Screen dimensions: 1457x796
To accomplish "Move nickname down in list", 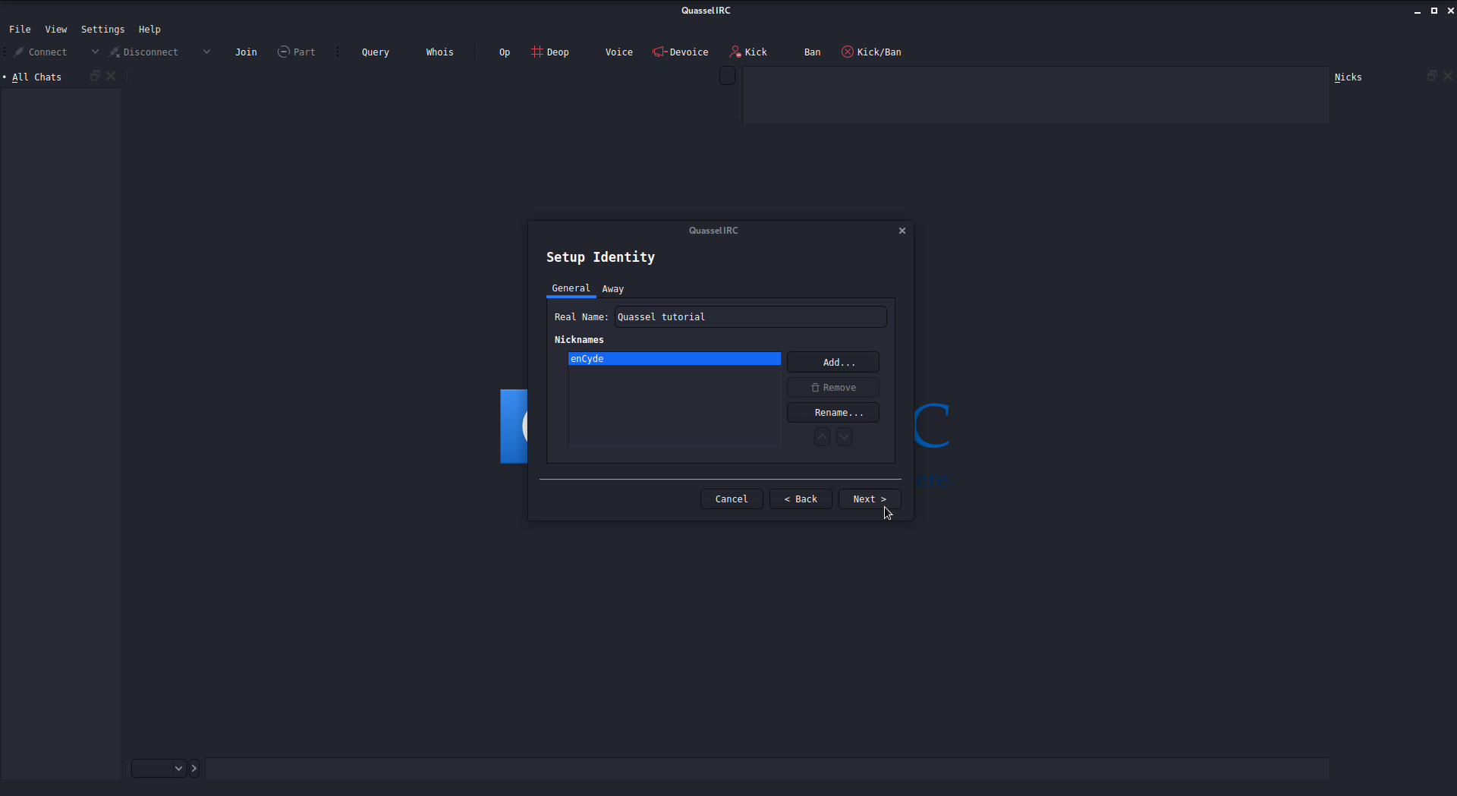I will pyautogui.click(x=844, y=437).
